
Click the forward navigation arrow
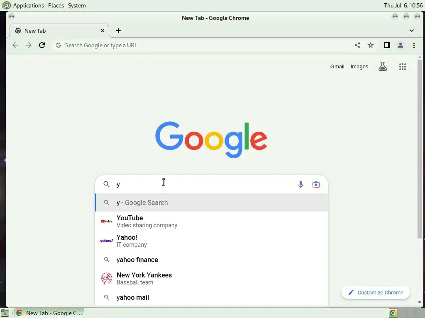point(29,45)
